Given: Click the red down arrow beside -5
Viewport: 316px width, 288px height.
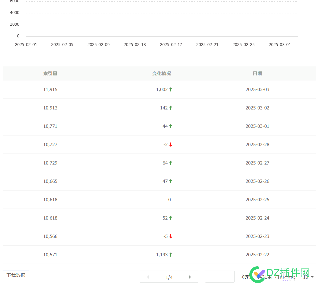Looking at the screenshot, I should [171, 236].
